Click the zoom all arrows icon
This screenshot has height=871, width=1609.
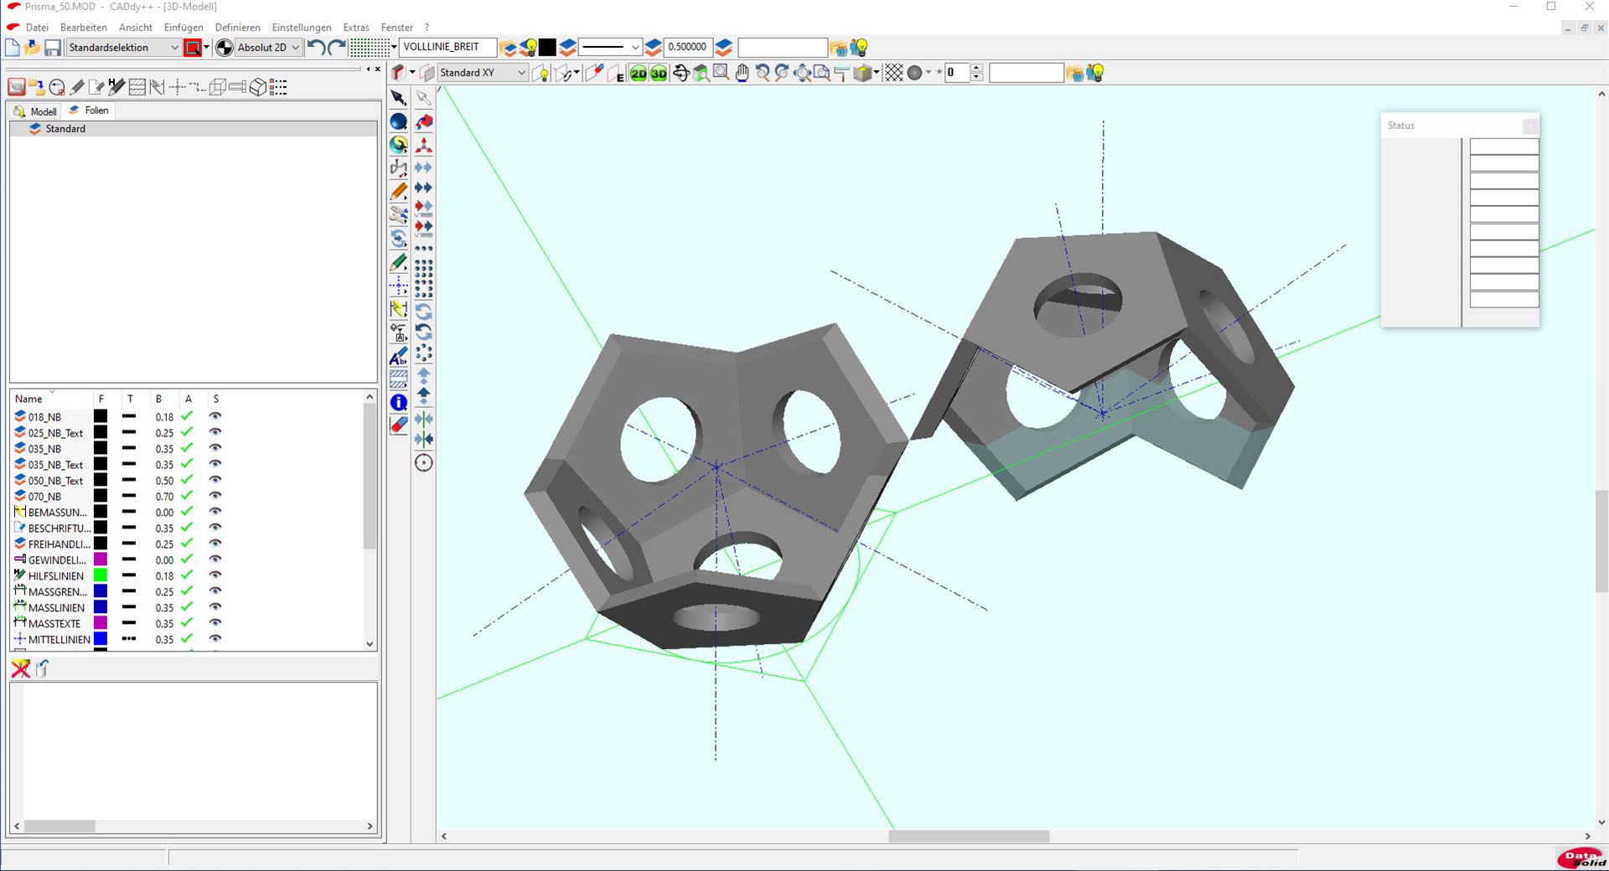click(x=802, y=74)
